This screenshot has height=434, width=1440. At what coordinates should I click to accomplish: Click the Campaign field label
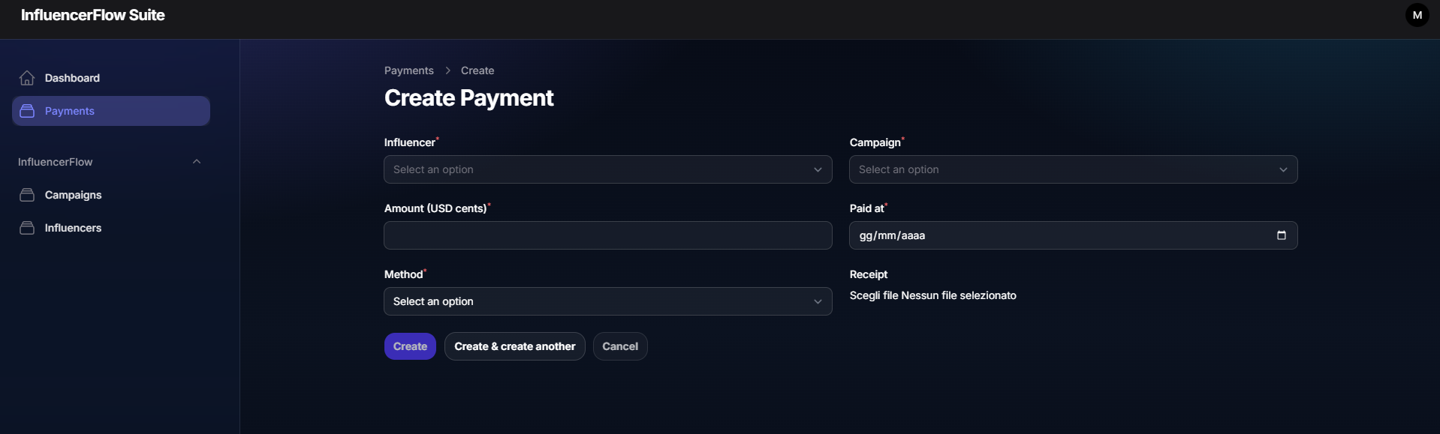(x=875, y=142)
